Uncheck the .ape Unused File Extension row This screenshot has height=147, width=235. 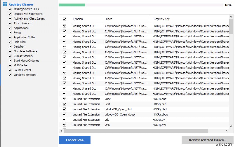click(x=64, y=99)
